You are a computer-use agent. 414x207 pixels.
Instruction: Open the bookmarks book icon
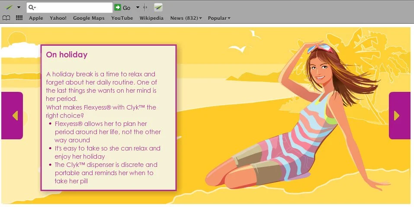6,18
